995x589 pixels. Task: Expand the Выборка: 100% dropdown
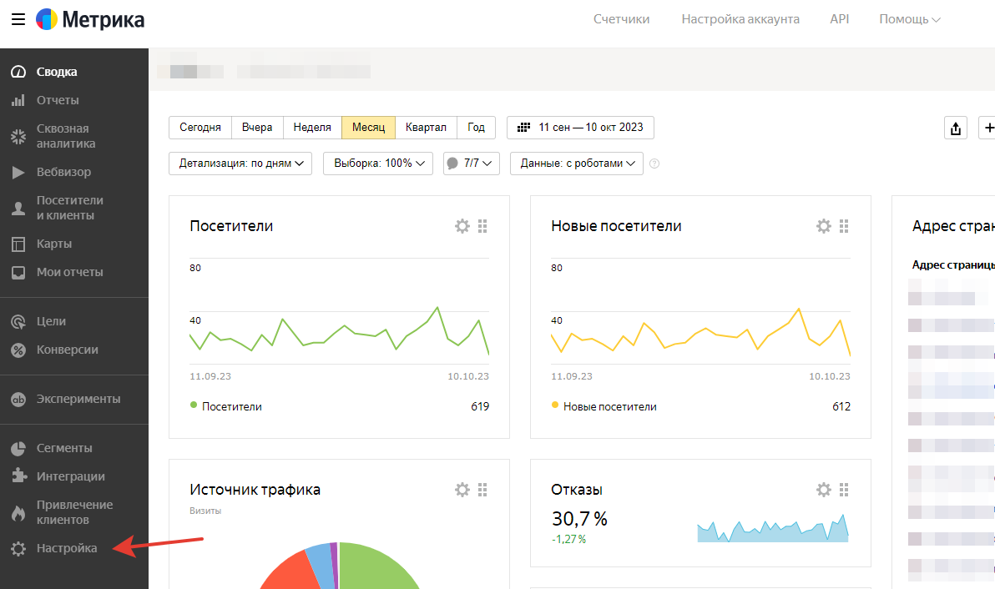(x=378, y=164)
